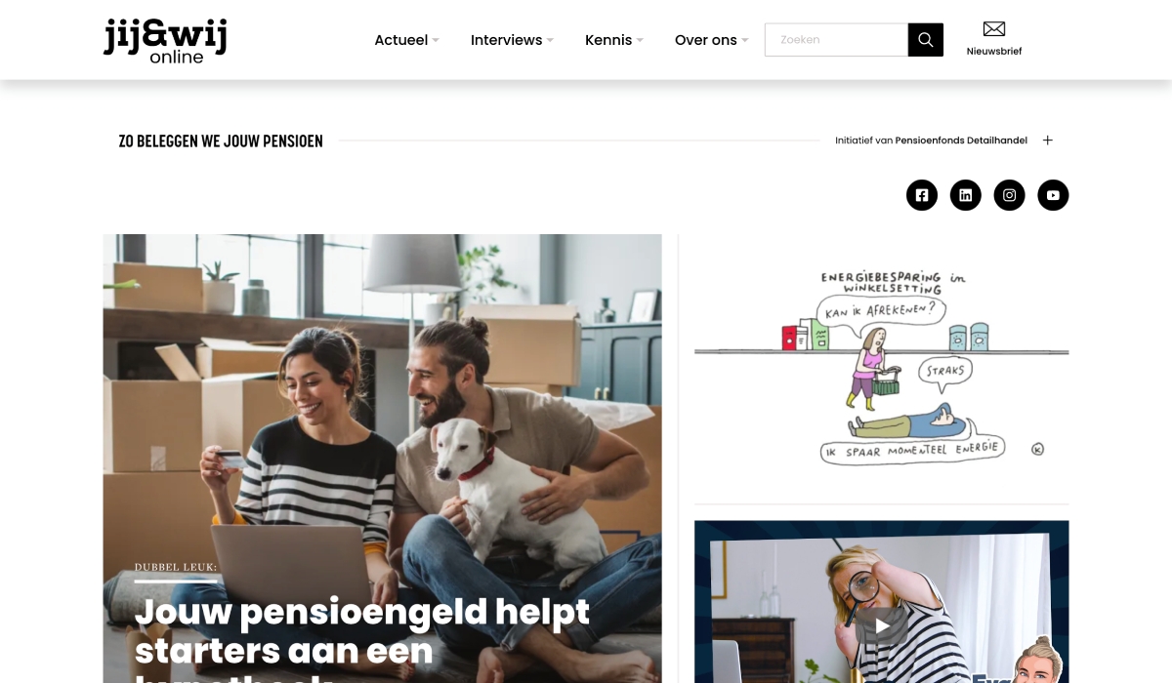The height and width of the screenshot is (683, 1172).
Task: Open the Instagram social media icon
Action: [1010, 195]
